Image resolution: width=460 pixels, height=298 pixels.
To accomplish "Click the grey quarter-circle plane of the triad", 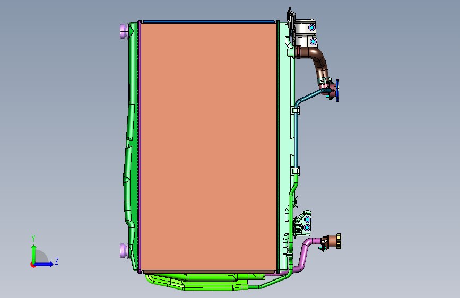I will pos(41,257).
